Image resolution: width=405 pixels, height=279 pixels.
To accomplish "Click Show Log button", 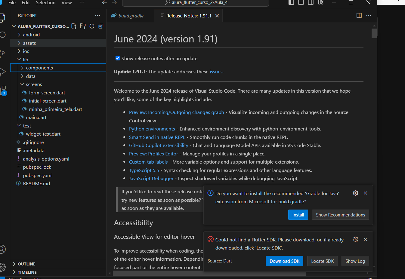I will pyautogui.click(x=355, y=261).
